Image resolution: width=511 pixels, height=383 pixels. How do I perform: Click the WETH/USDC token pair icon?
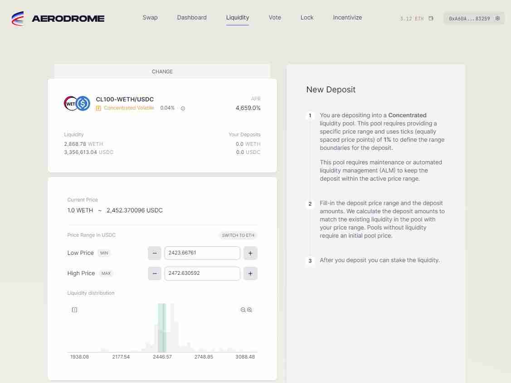[77, 103]
